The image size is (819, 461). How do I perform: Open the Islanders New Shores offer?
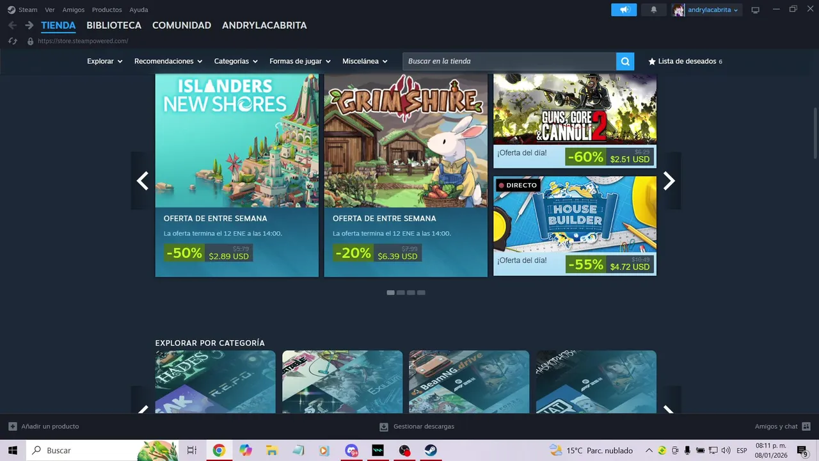237,175
